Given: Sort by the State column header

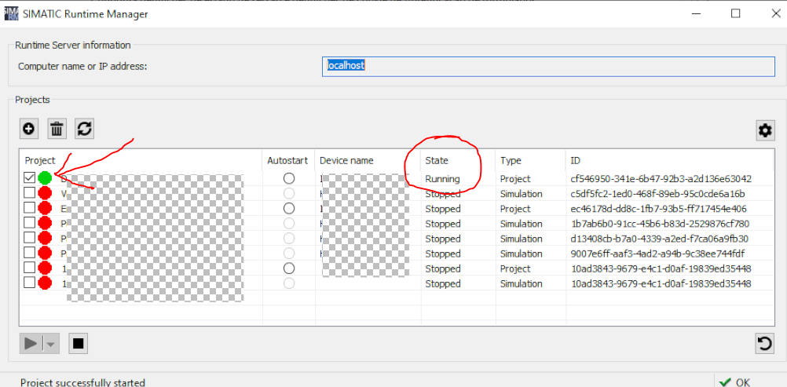Looking at the screenshot, I should pos(437,160).
